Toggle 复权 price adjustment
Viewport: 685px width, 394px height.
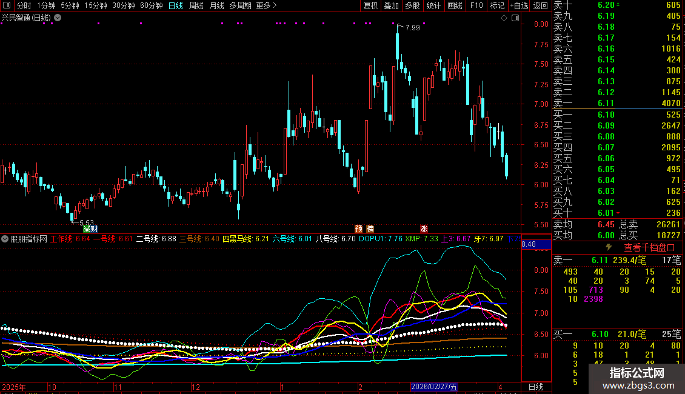(x=370, y=5)
